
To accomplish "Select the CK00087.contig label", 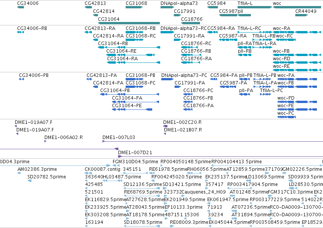I will (x=102, y=169).
